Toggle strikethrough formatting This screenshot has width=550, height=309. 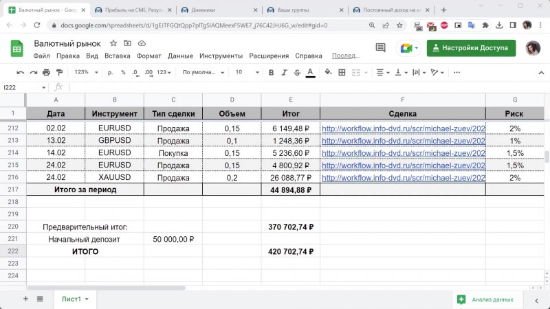(297, 72)
